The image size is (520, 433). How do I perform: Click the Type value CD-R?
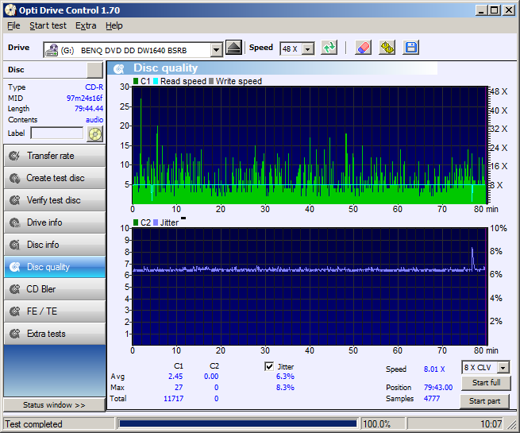click(94, 87)
